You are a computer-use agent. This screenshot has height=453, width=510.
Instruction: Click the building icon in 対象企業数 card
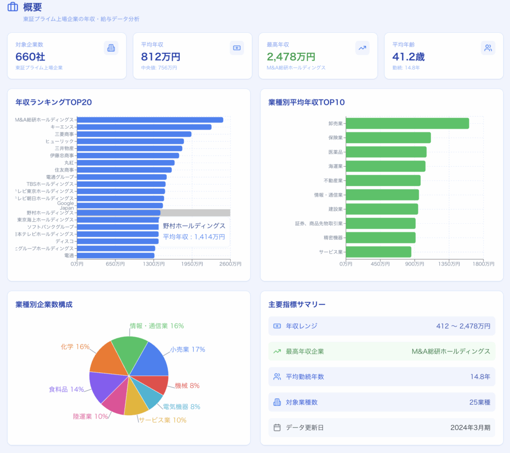111,48
